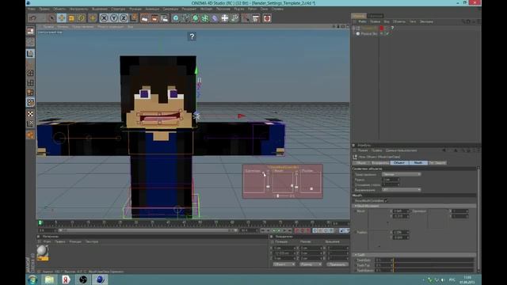Open the second dropdown in Object properties

pyautogui.click(x=402, y=190)
